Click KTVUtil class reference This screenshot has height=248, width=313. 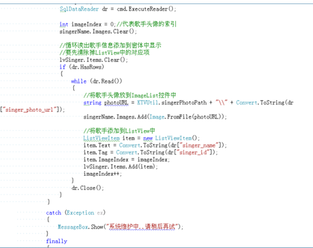[148, 102]
